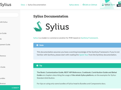Click the partially visible banner at top right
Screen dimensions: 121x90
coord(119,4)
